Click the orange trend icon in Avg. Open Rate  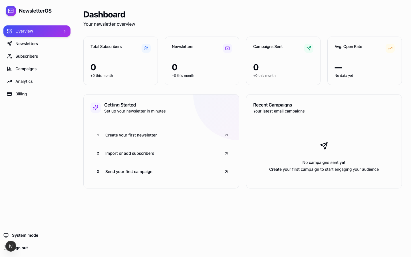[x=390, y=48]
